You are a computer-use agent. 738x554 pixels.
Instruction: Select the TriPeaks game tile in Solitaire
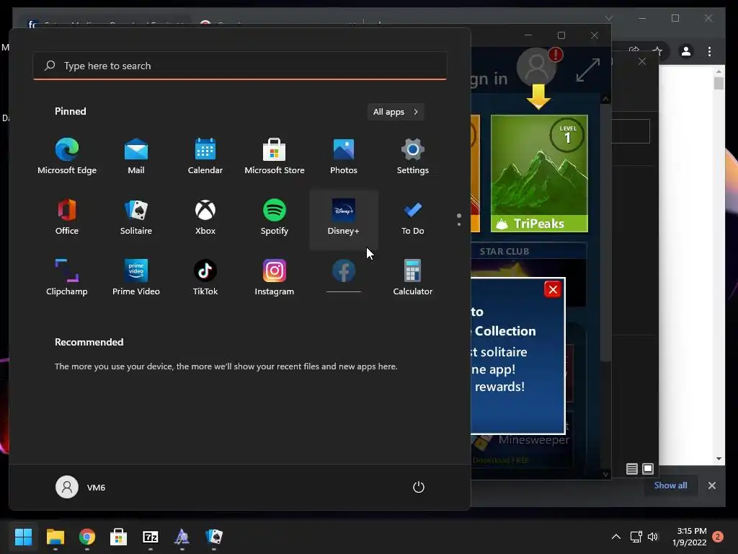point(539,173)
